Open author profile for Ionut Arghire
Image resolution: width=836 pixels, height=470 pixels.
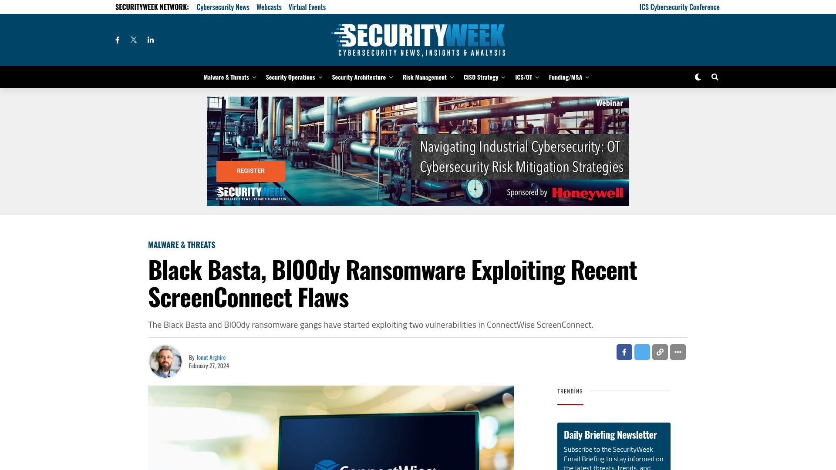211,357
